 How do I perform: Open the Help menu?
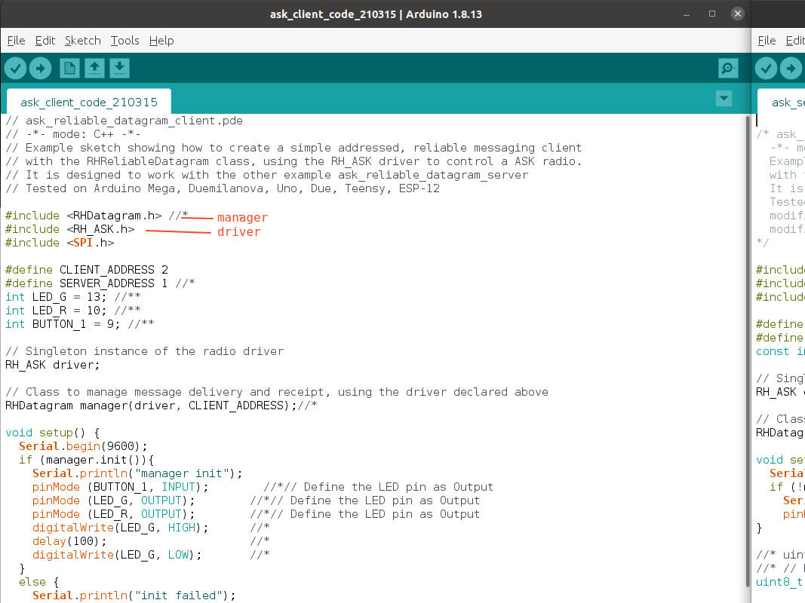coord(161,41)
